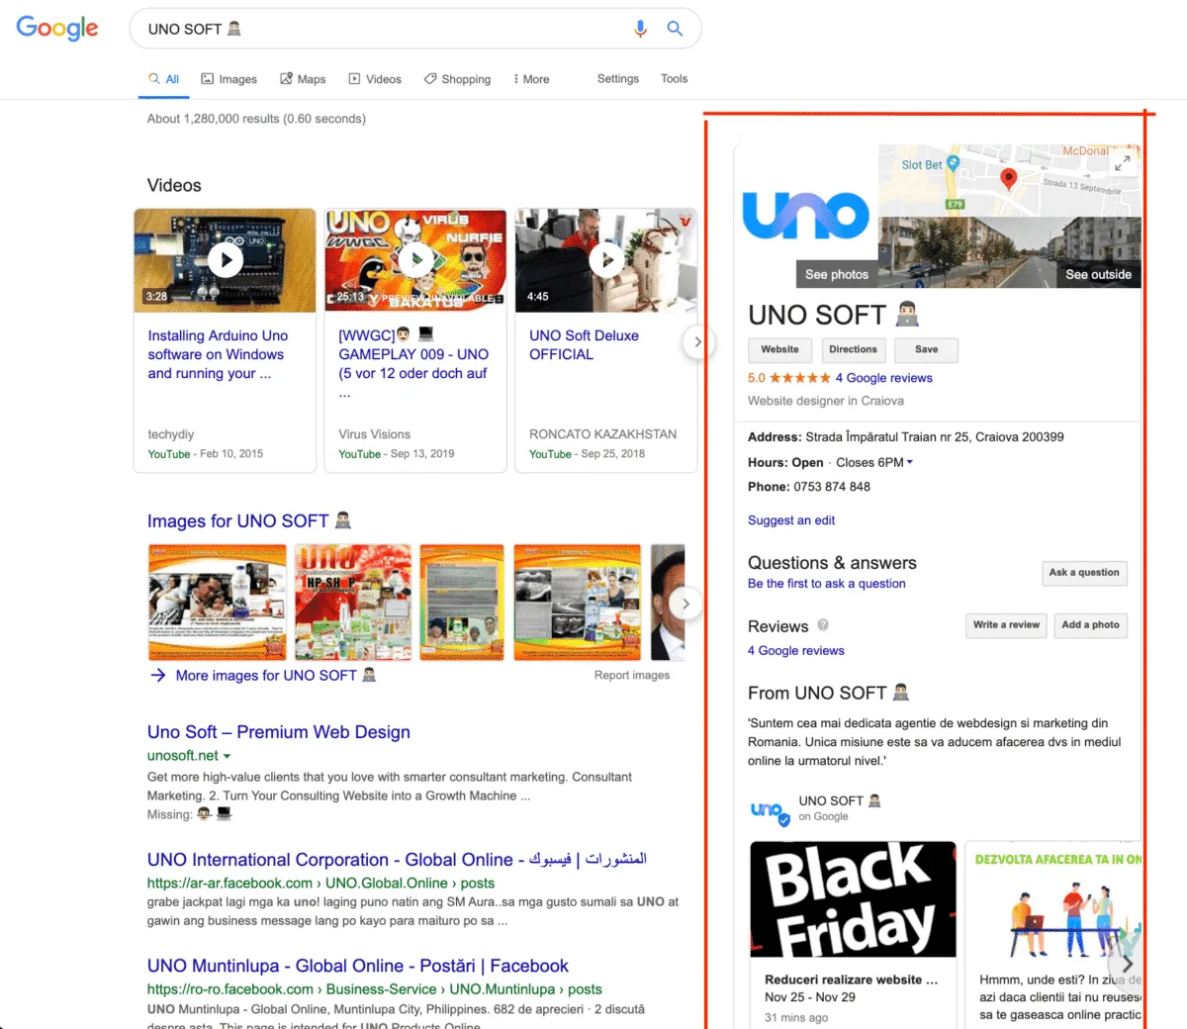This screenshot has width=1187, height=1029.
Task: Show next videos with the carousel arrow
Action: pos(697,342)
